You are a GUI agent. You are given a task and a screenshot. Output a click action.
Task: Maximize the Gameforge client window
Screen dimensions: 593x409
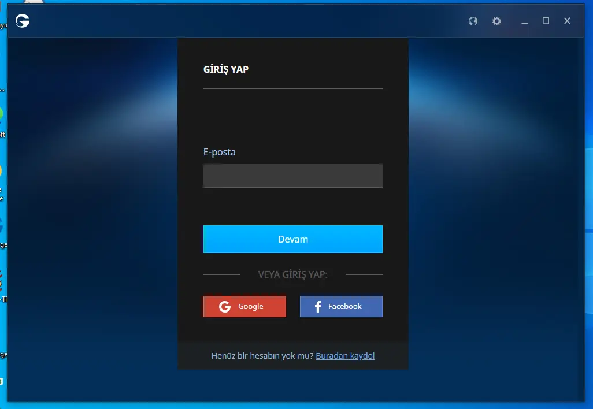[x=546, y=21]
